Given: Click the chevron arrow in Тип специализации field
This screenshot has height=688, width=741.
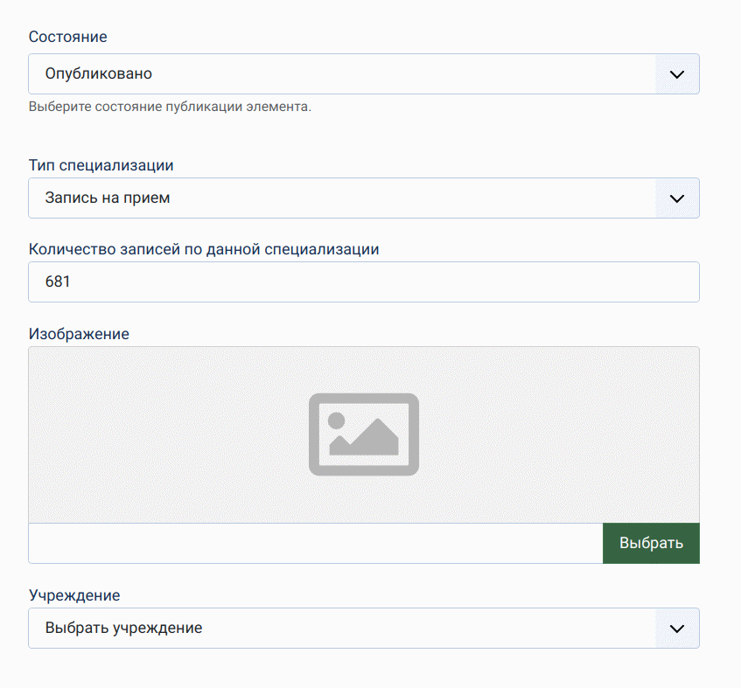Looking at the screenshot, I should point(676,198).
